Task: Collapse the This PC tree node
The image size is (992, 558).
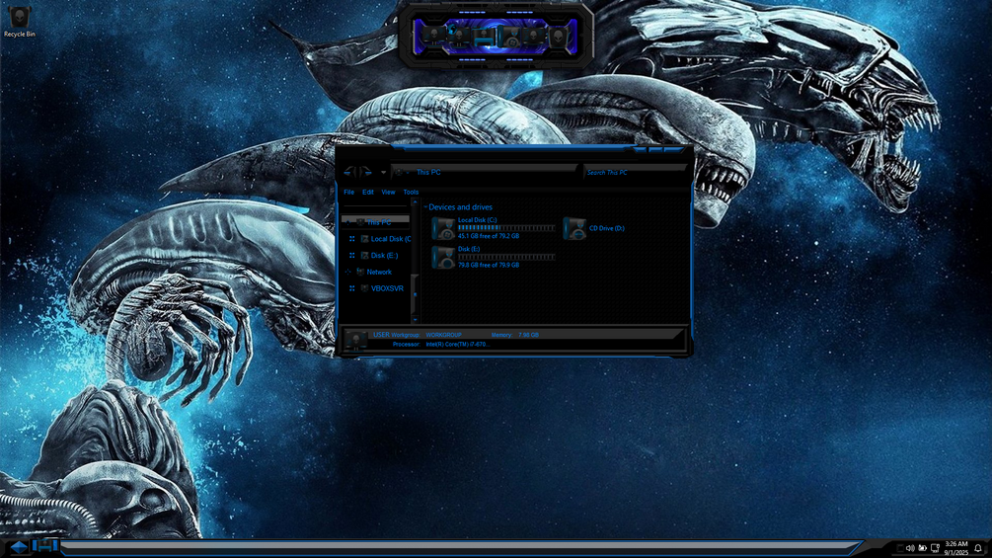Action: click(x=348, y=222)
